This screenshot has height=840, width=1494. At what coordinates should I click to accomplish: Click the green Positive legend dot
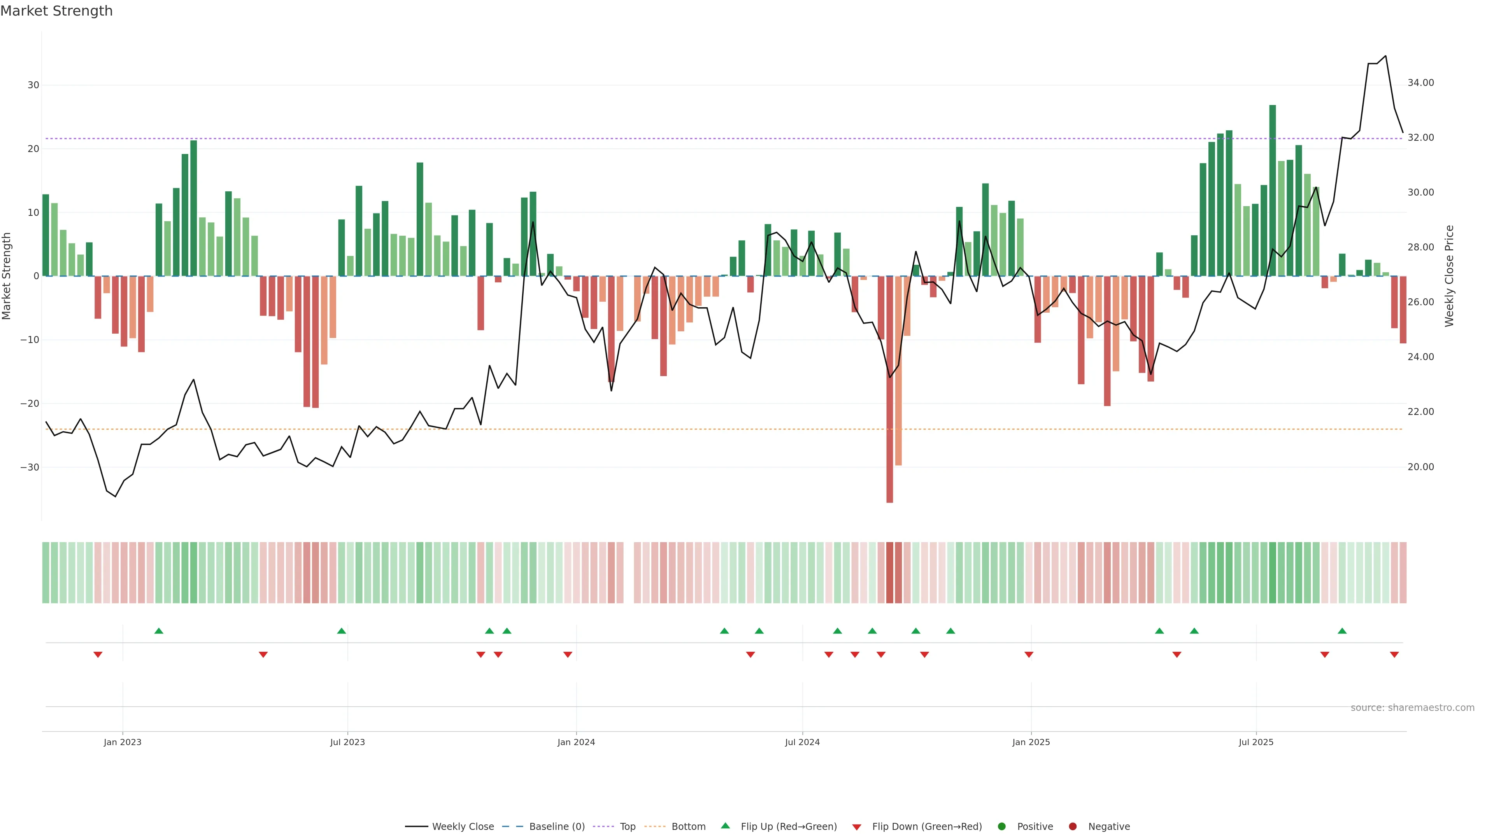1001,827
